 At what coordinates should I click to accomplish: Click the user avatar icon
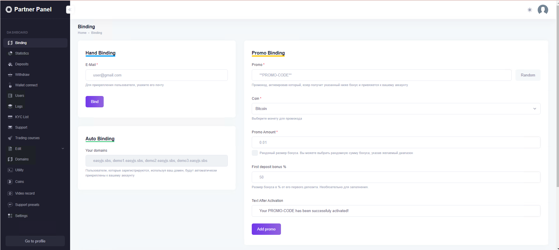[543, 10]
